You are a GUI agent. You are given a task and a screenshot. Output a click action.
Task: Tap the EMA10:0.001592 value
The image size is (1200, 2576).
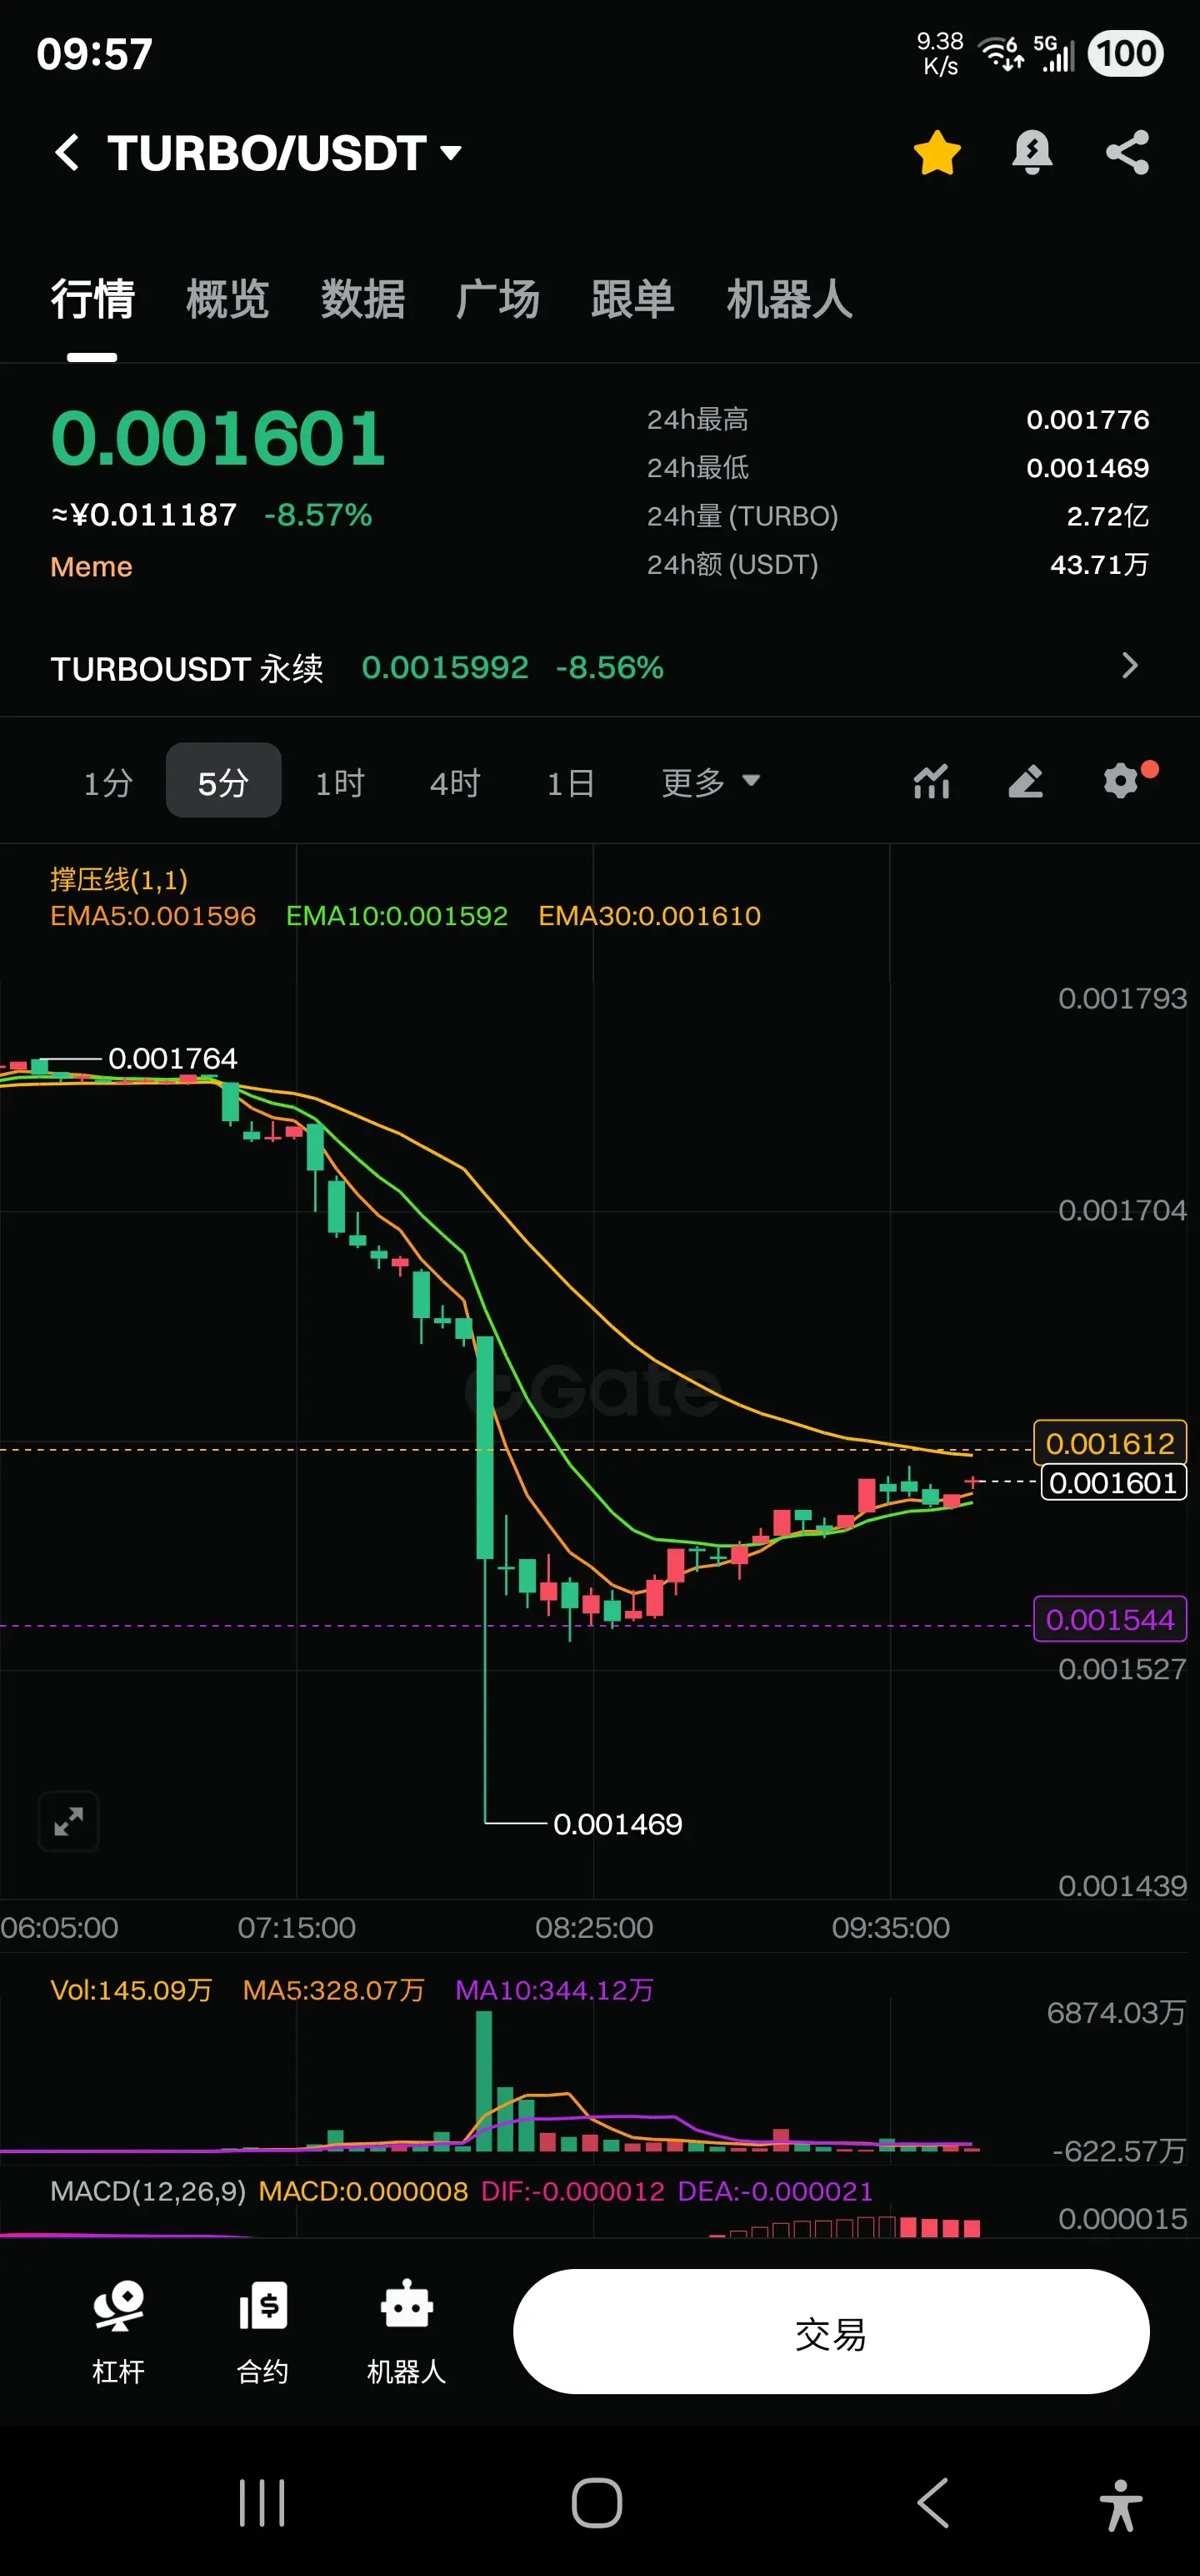pyautogui.click(x=397, y=916)
